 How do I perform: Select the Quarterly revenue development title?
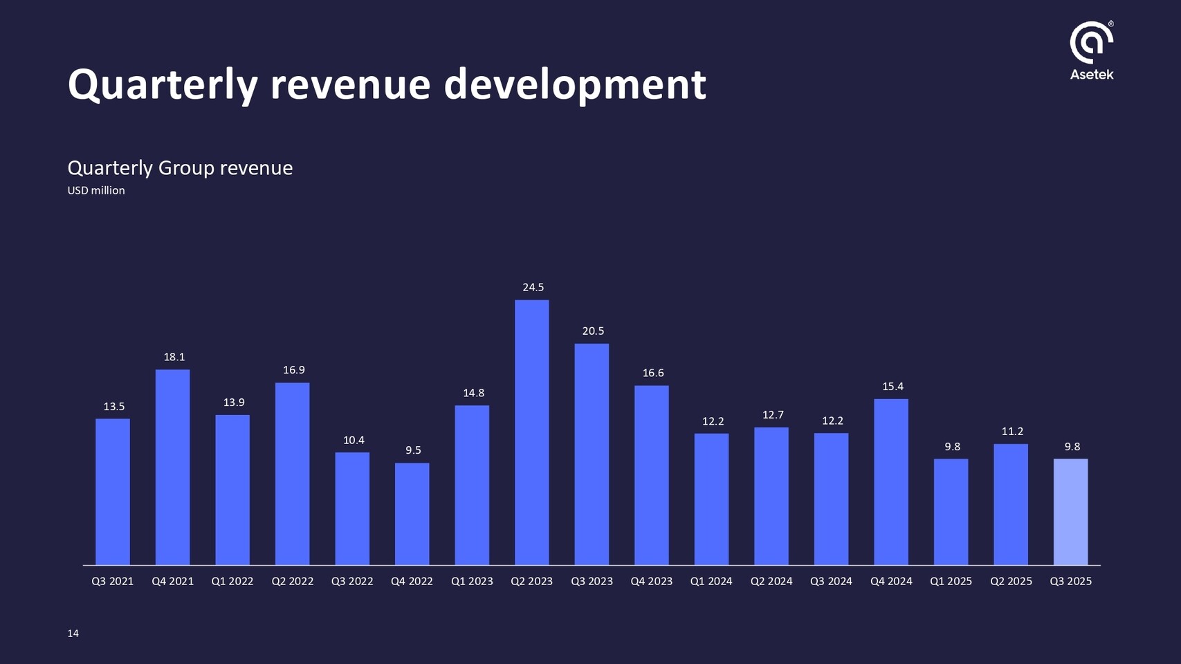(x=386, y=84)
